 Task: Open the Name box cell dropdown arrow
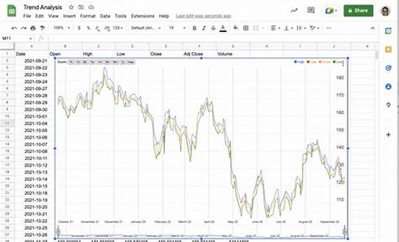tap(31, 39)
